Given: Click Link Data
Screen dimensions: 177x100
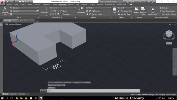Looking at the screenshot, I should [x=125, y=14].
